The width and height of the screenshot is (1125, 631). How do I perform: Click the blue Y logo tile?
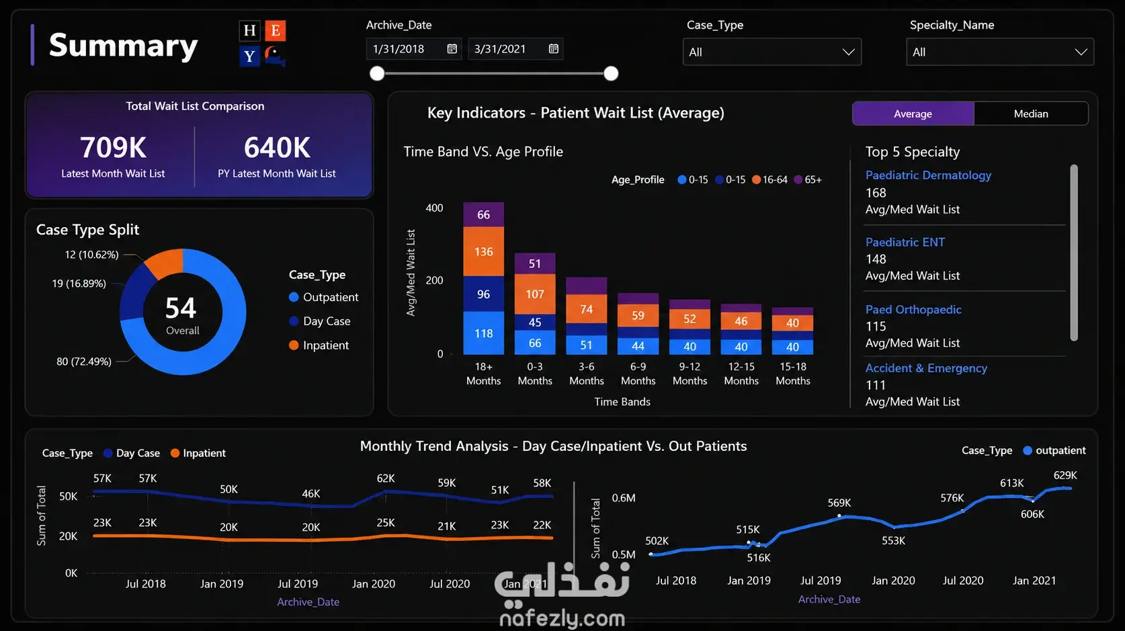coord(249,56)
